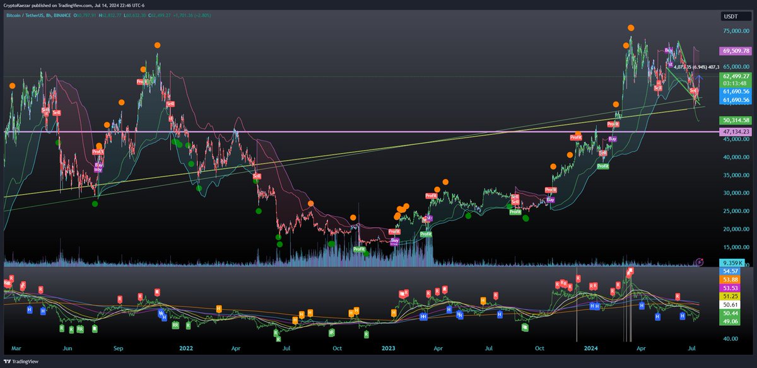This screenshot has height=368, width=757.
Task: Select the topmost orange dot above the 2024 peak
Action: click(631, 28)
